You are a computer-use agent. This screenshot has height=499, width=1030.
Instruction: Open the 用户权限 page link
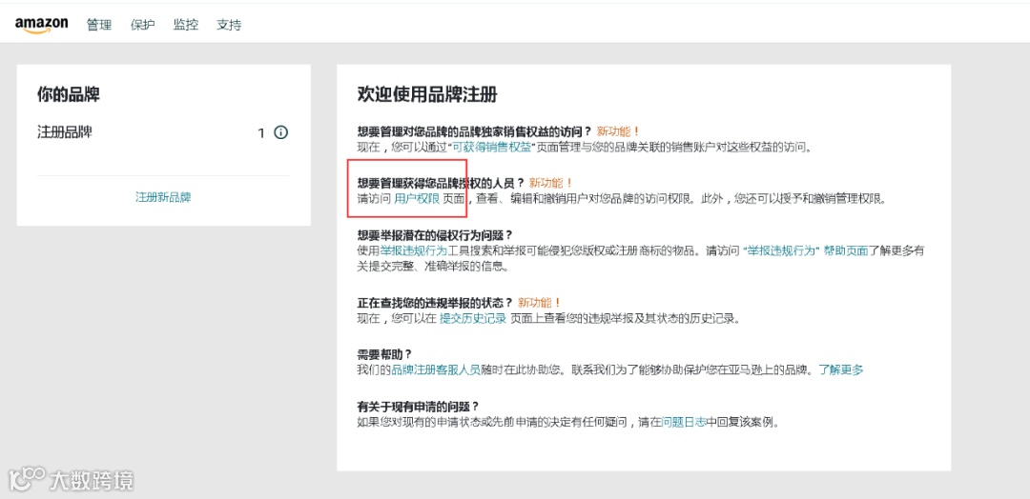417,199
